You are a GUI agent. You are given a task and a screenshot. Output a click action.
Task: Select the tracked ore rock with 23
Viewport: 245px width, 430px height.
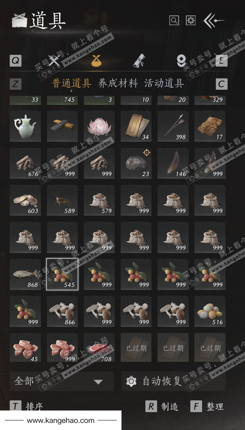tap(136, 163)
